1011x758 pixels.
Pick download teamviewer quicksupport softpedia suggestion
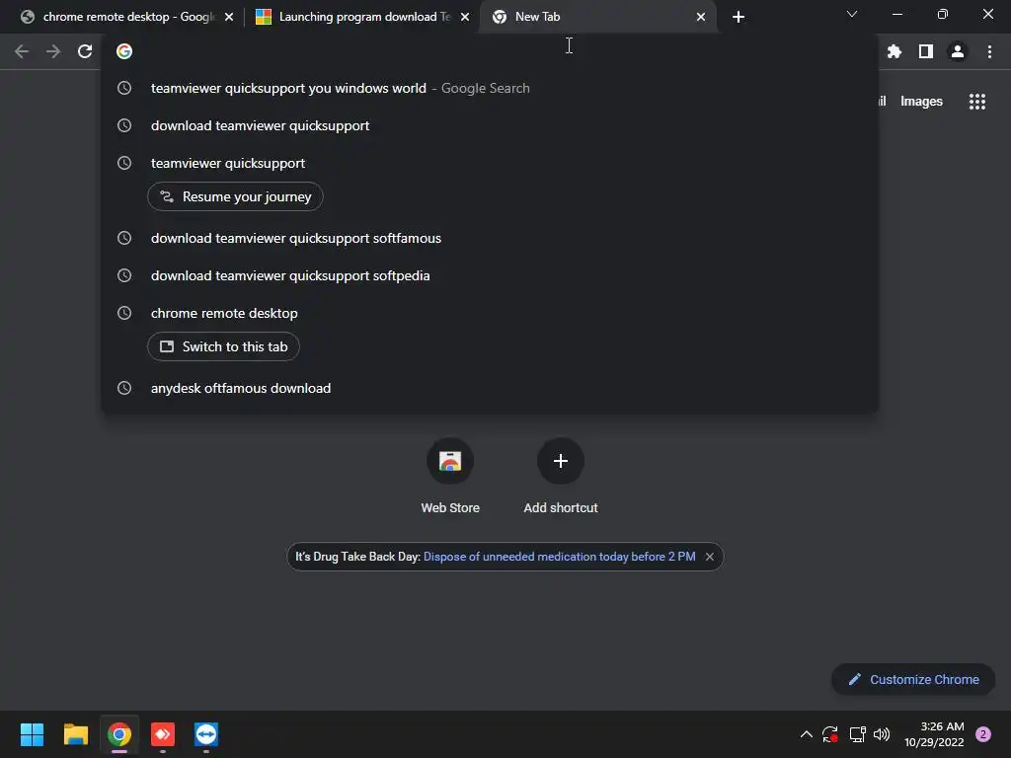pos(490,276)
